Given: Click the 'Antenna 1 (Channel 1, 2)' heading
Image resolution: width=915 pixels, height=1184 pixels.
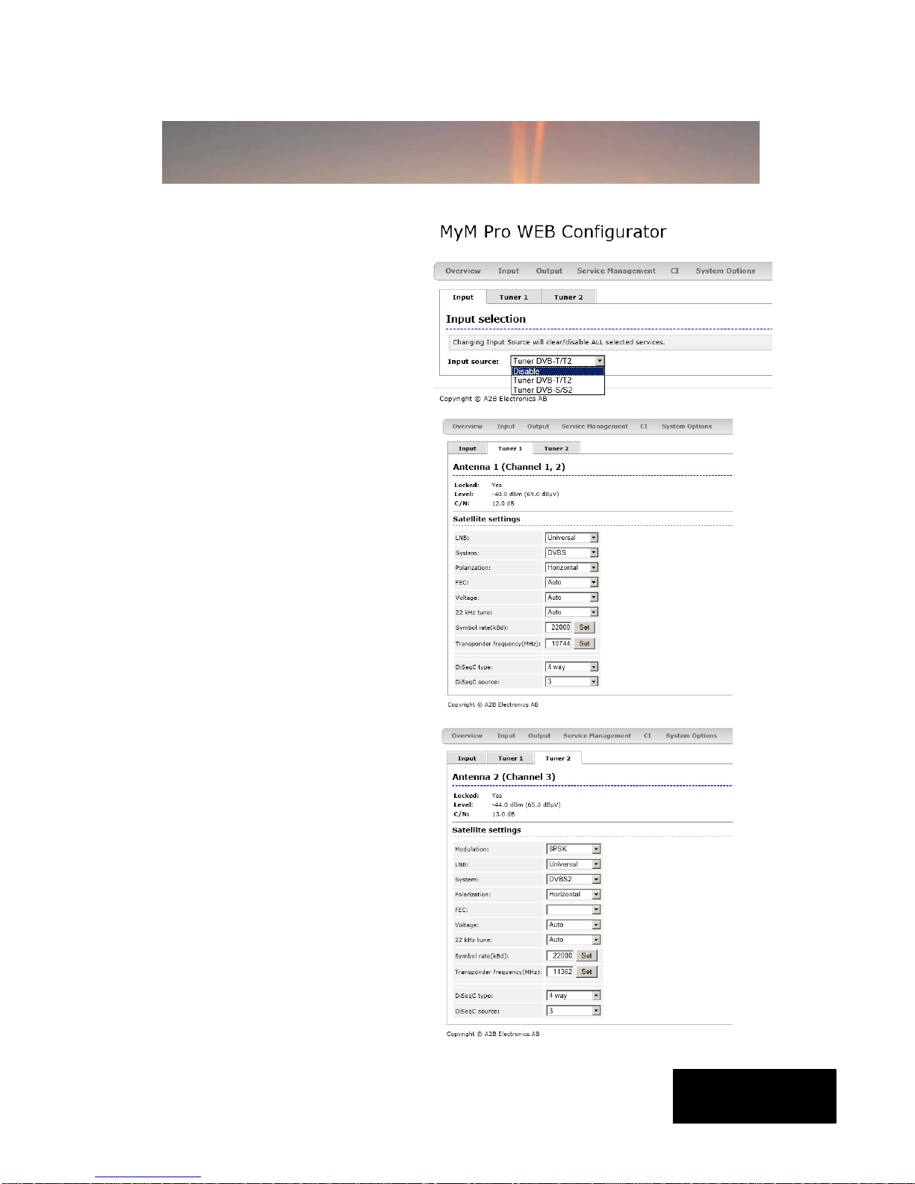Looking at the screenshot, I should pos(509,467).
